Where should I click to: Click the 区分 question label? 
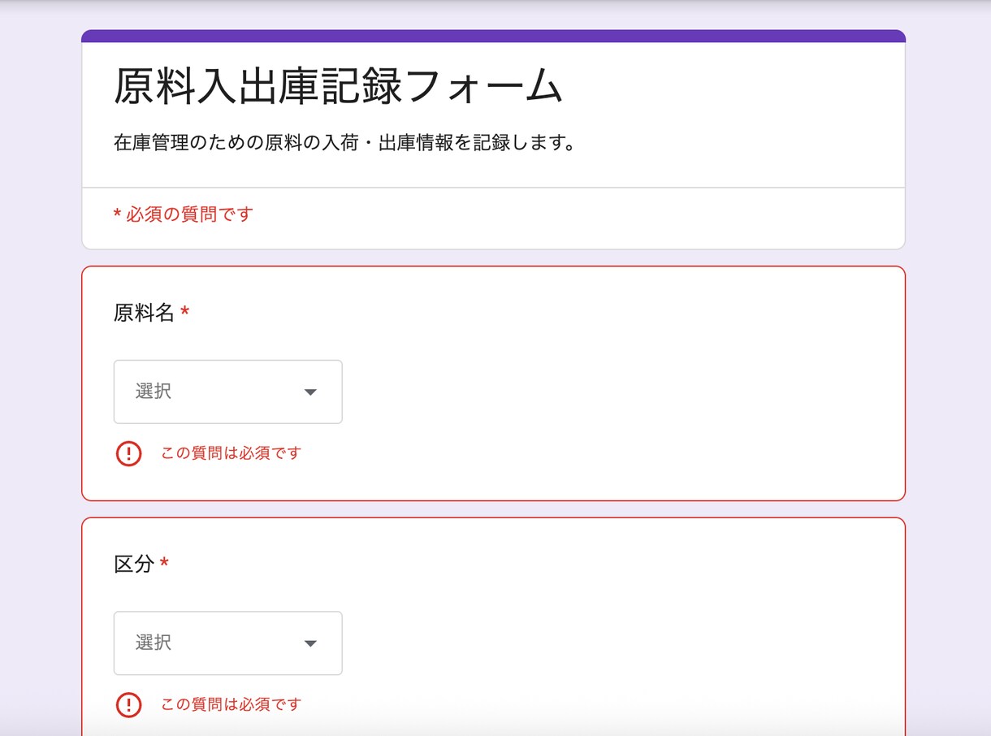coord(132,563)
